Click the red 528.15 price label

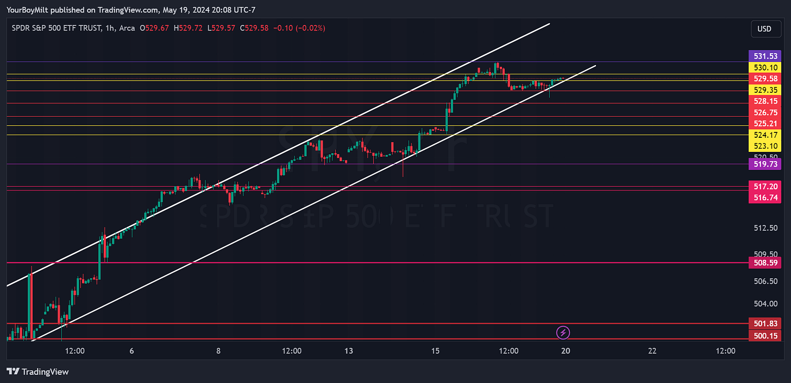pos(765,101)
